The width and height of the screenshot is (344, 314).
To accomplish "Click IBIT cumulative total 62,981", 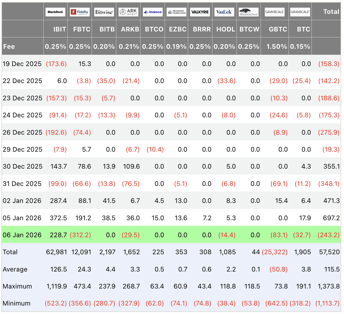I will tap(57, 252).
